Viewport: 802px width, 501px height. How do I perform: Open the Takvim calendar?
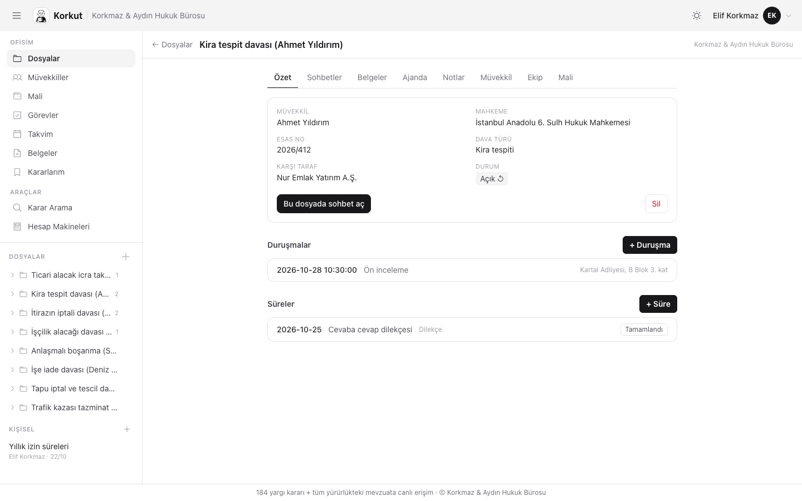pos(71,134)
